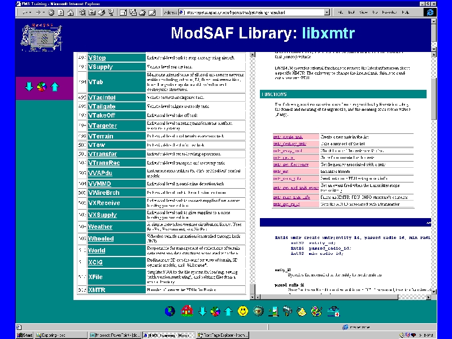
Task: Click the library list frame scroll-up arrow
Action: click(252, 54)
